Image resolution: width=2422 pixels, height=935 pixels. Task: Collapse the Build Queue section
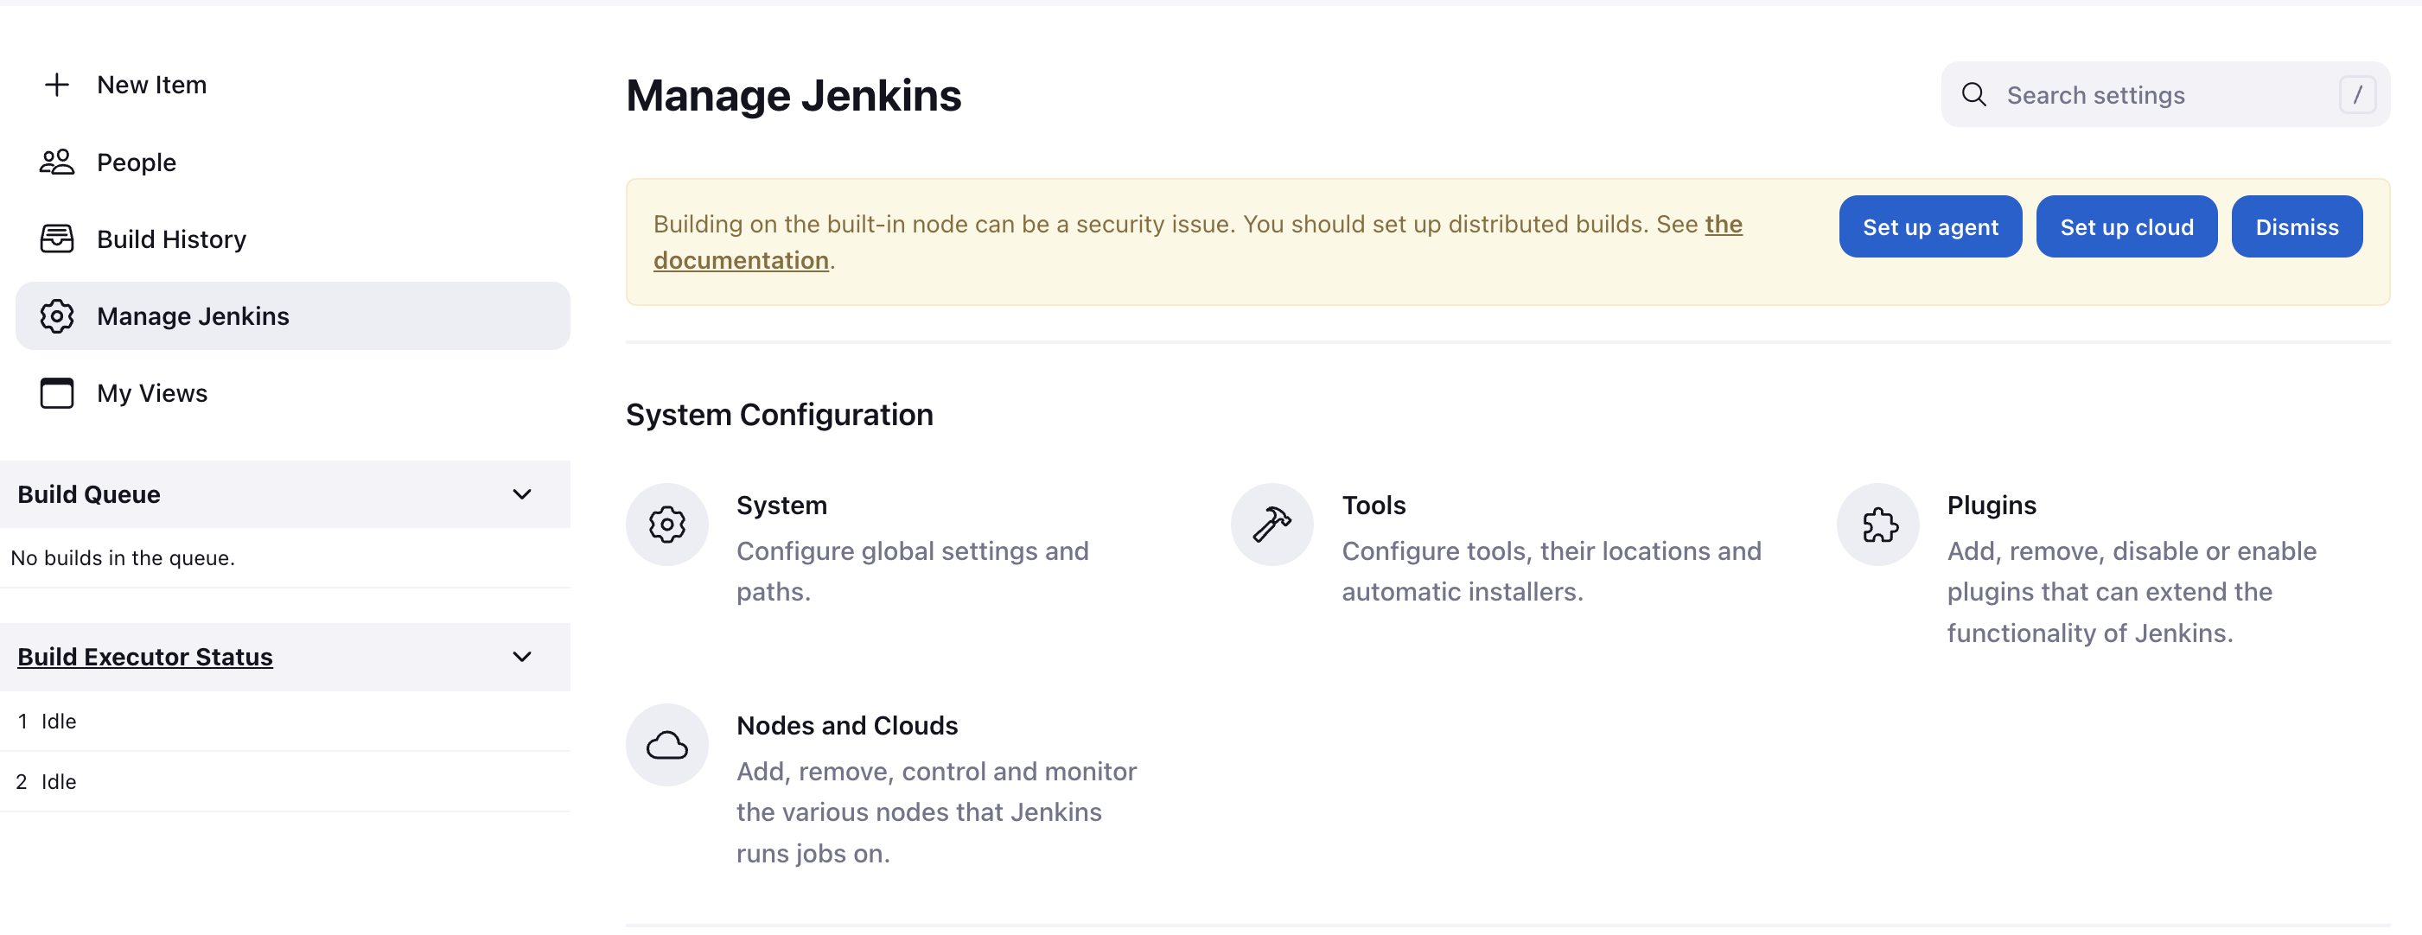(x=523, y=493)
